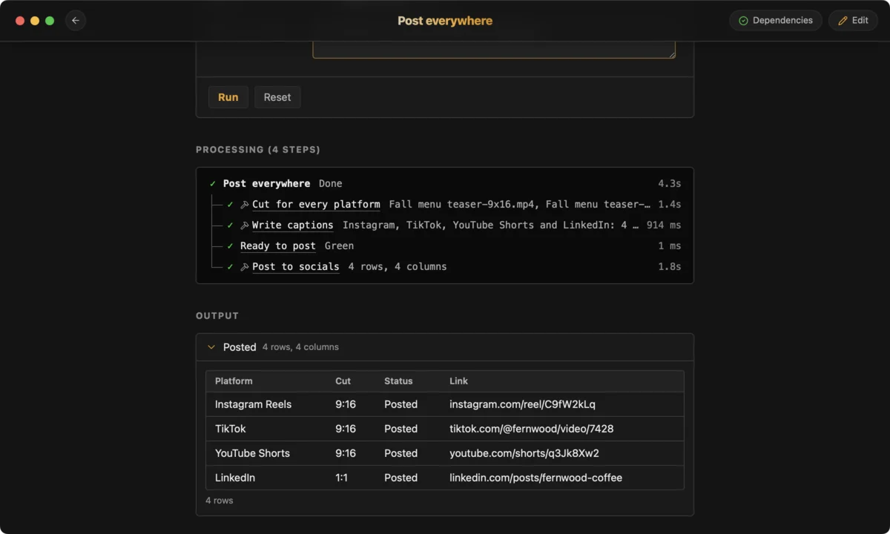Click the 'OUTPUT' section heading
The height and width of the screenshot is (534, 890).
[x=217, y=316]
